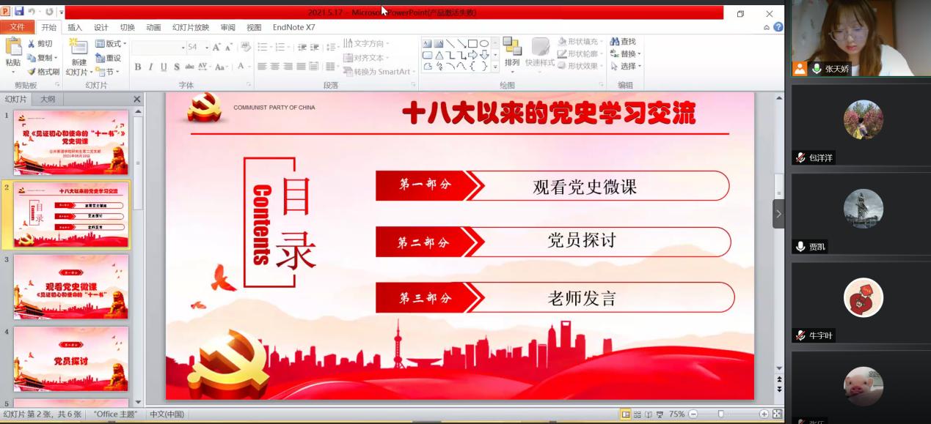The height and width of the screenshot is (424, 931).
Task: Click the zoom slider handle in status bar
Action: point(721,414)
